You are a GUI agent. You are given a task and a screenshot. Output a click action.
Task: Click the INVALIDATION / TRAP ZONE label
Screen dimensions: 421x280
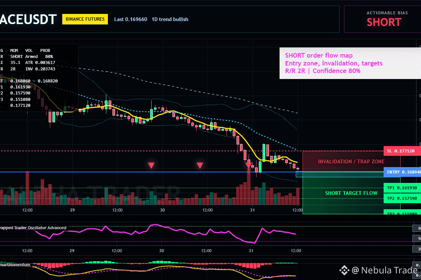click(351, 161)
